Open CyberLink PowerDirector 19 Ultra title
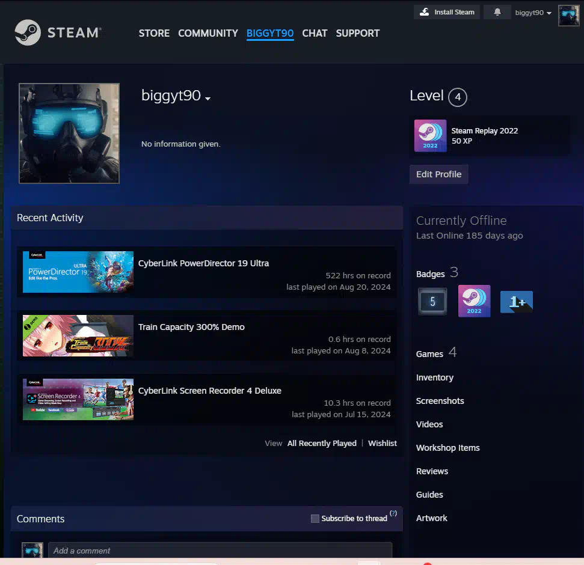The width and height of the screenshot is (584, 565). pos(203,263)
